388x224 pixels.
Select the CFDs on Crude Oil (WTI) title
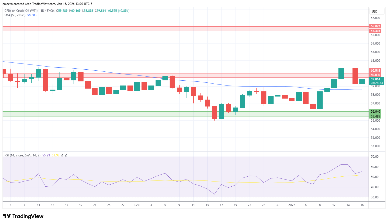[x=21, y=11]
